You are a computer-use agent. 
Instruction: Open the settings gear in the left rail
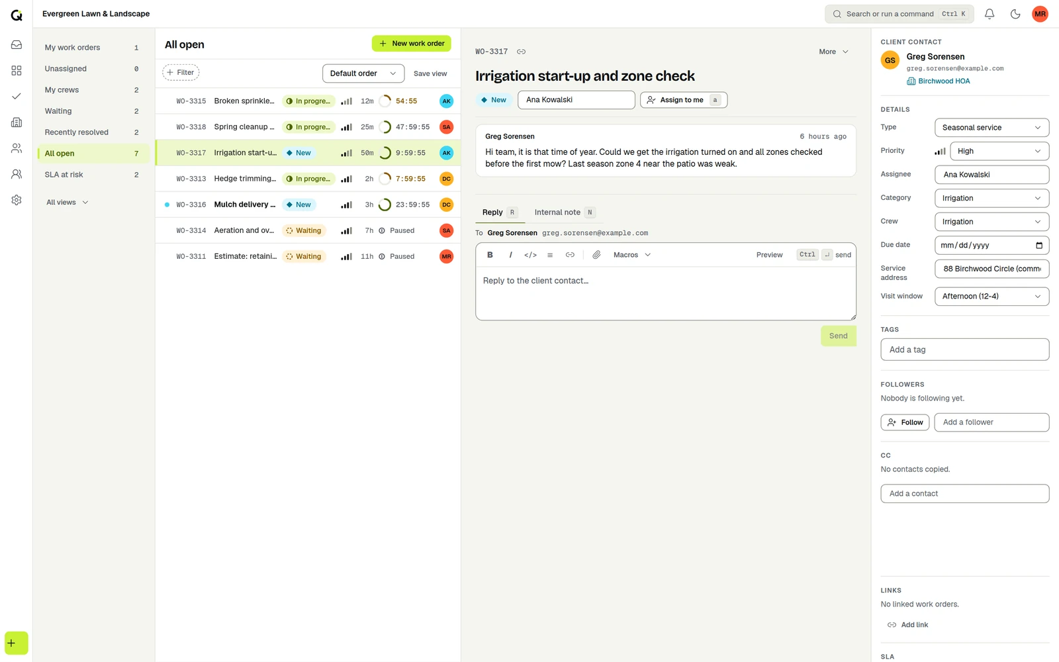[x=17, y=200]
